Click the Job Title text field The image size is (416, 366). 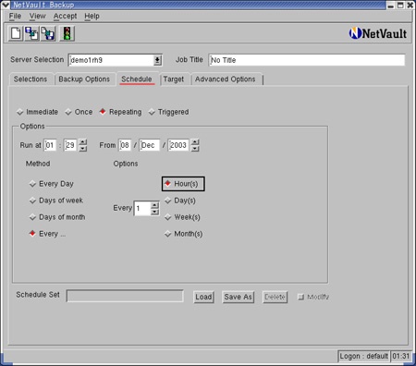[307, 60]
